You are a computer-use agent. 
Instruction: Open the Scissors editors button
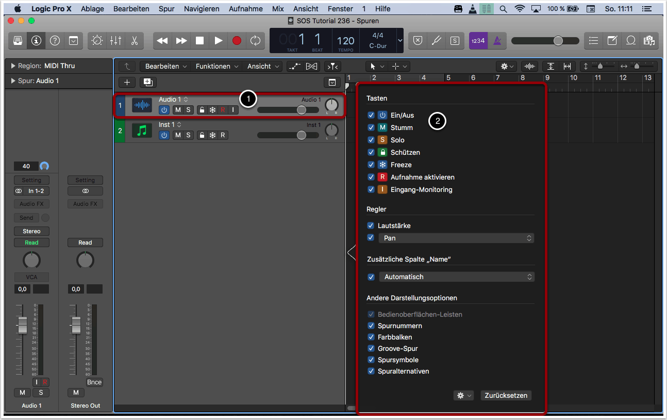point(134,41)
